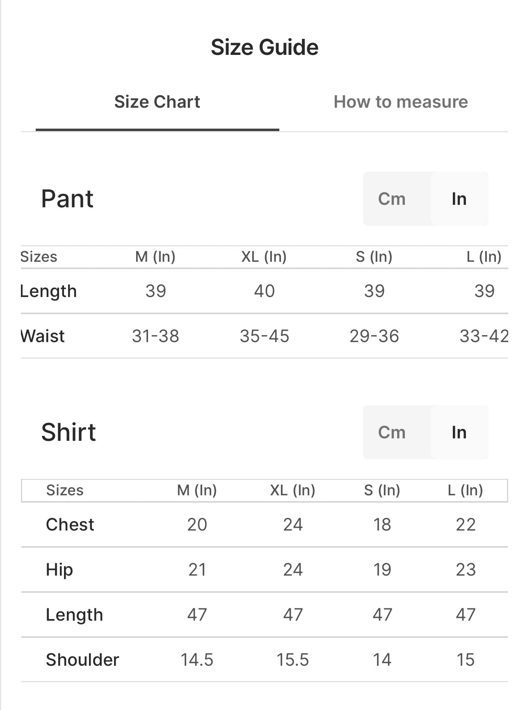This screenshot has width=516, height=710.
Task: Click the Shirt Chest row label
Action: pyautogui.click(x=70, y=524)
